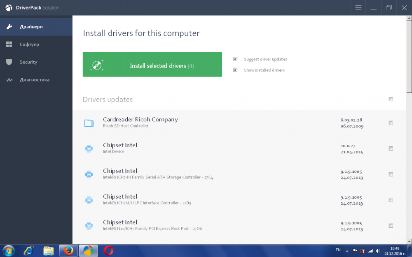Click the date 21.04.2015

tap(352, 152)
